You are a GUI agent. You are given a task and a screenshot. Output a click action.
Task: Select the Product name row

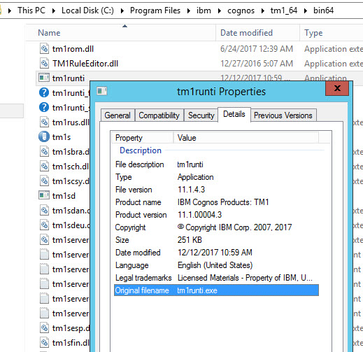[x=216, y=202]
